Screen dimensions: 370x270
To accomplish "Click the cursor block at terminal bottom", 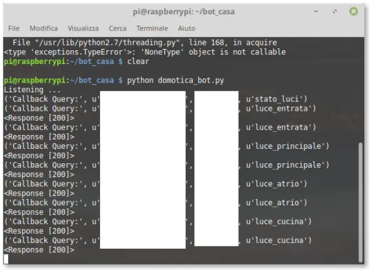I will tap(6, 259).
